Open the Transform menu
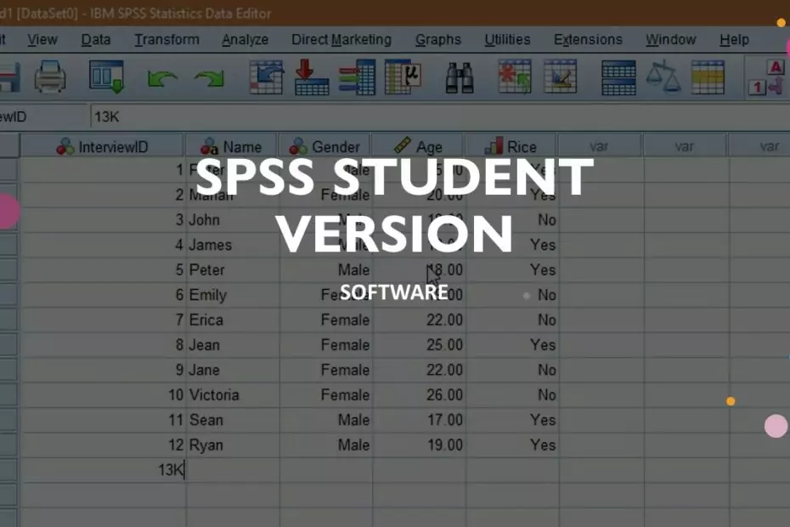Image resolution: width=790 pixels, height=527 pixels. (x=166, y=39)
